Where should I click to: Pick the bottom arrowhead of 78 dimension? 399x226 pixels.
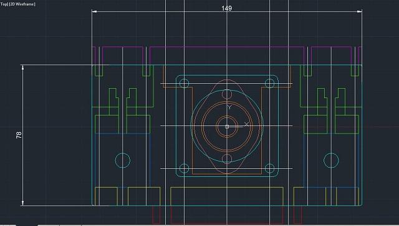[22, 203]
